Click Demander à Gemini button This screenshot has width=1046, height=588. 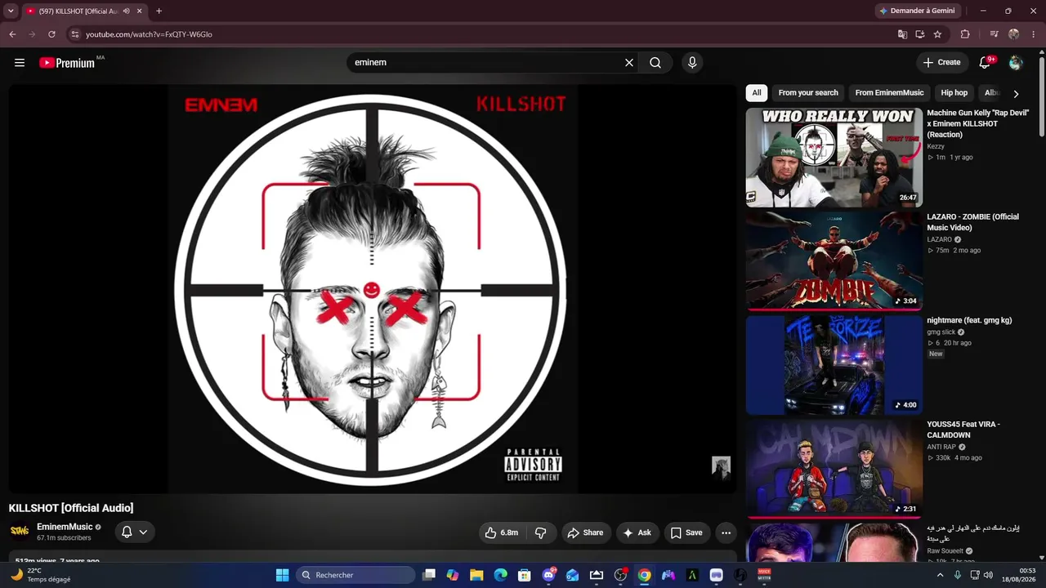tap(917, 11)
